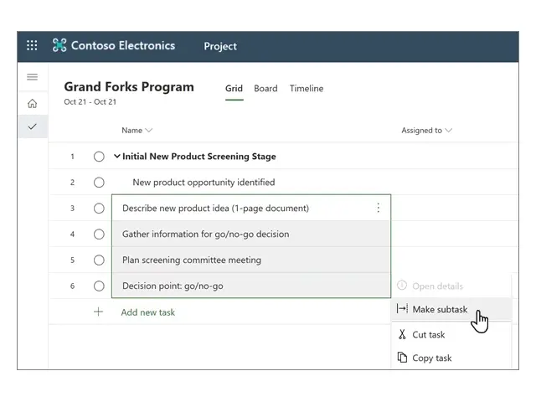Image resolution: width=536 pixels, height=402 pixels.
Task: Mark 'Plan screening committee meeting' task complete
Action: coord(99,260)
